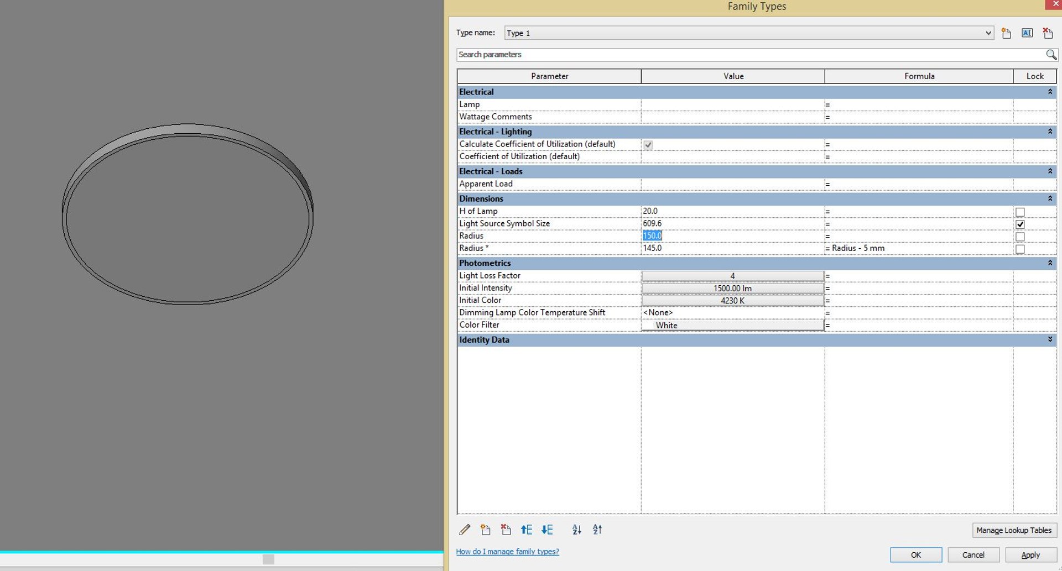The height and width of the screenshot is (571, 1062).
Task: Click the New Type icon beside Type name
Action: (1006, 33)
